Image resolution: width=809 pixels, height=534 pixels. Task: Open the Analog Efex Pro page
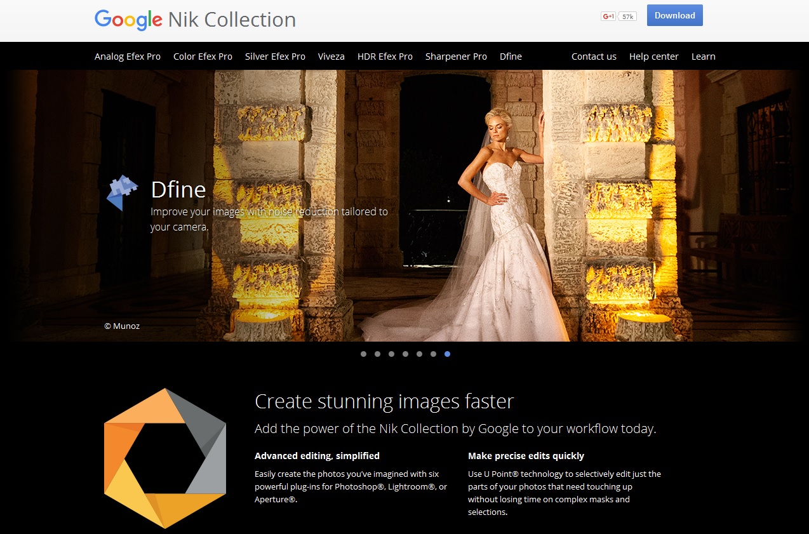coord(128,57)
